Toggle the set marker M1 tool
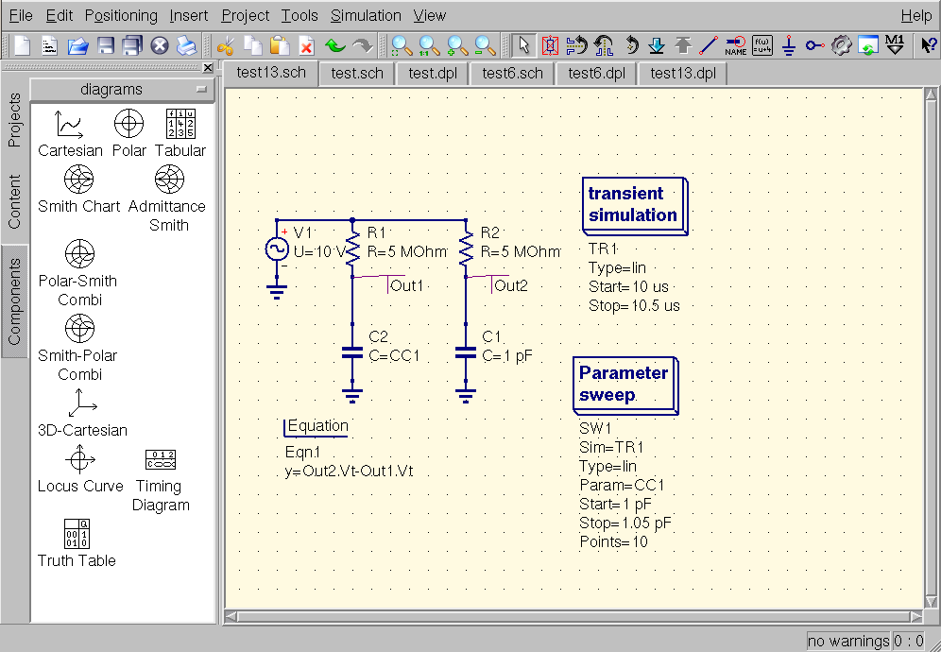Viewport: 941px width, 652px height. pyautogui.click(x=897, y=45)
